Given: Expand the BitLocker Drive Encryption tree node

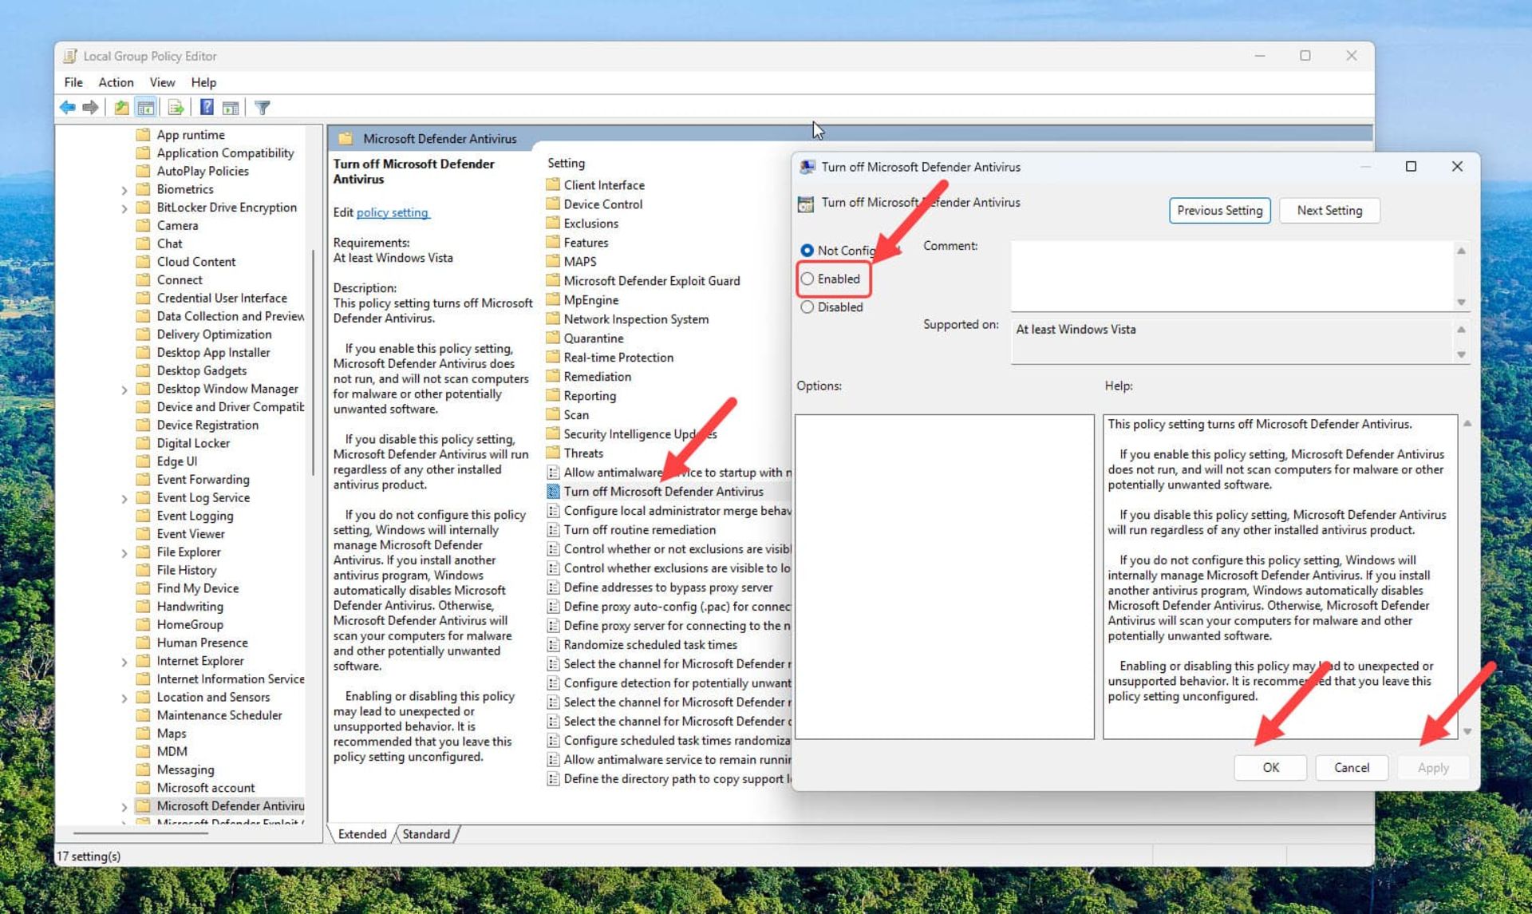Looking at the screenshot, I should pos(124,208).
